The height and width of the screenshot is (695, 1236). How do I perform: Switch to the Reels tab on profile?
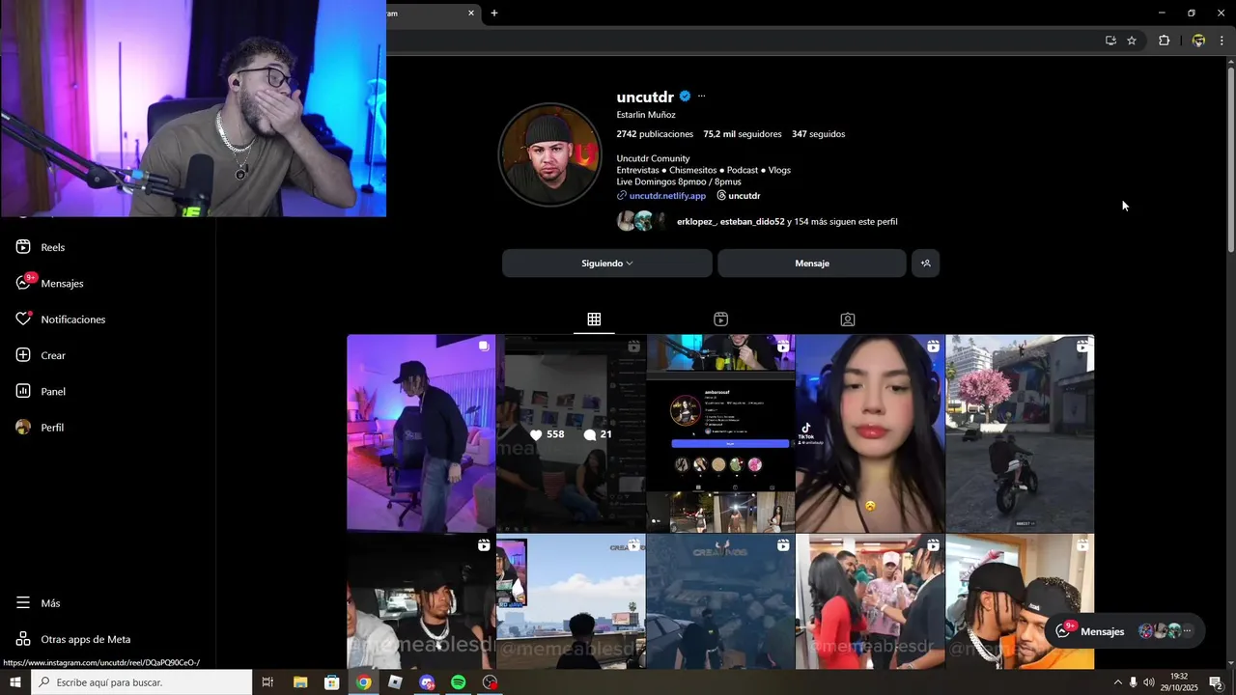[720, 320]
